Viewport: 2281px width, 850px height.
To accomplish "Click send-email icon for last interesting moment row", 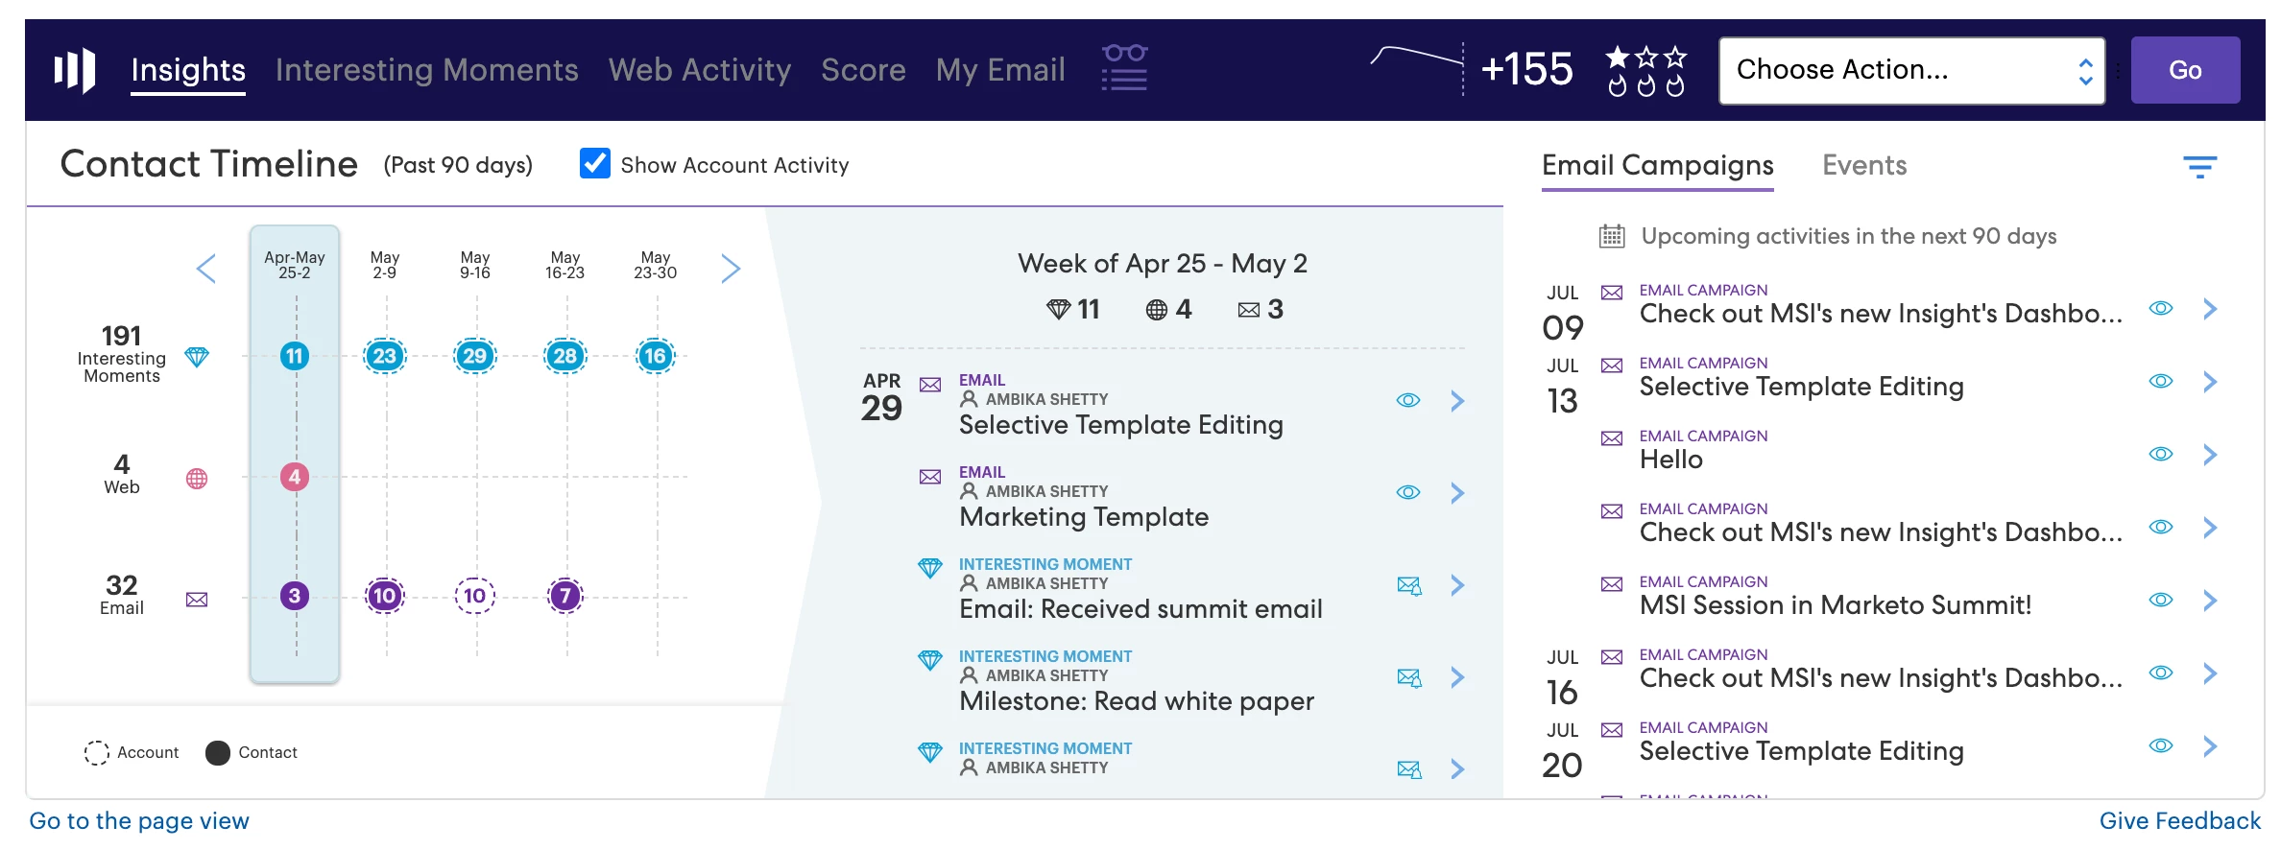I will [1408, 769].
